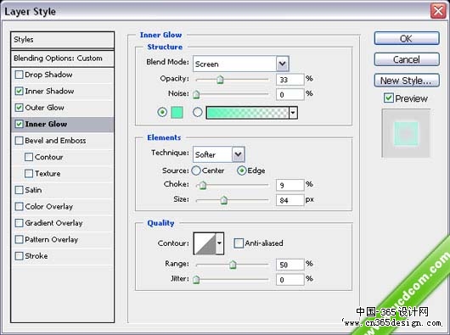The image size is (450, 335).
Task: Open the Technique dropdown arrow
Action: pos(239,154)
